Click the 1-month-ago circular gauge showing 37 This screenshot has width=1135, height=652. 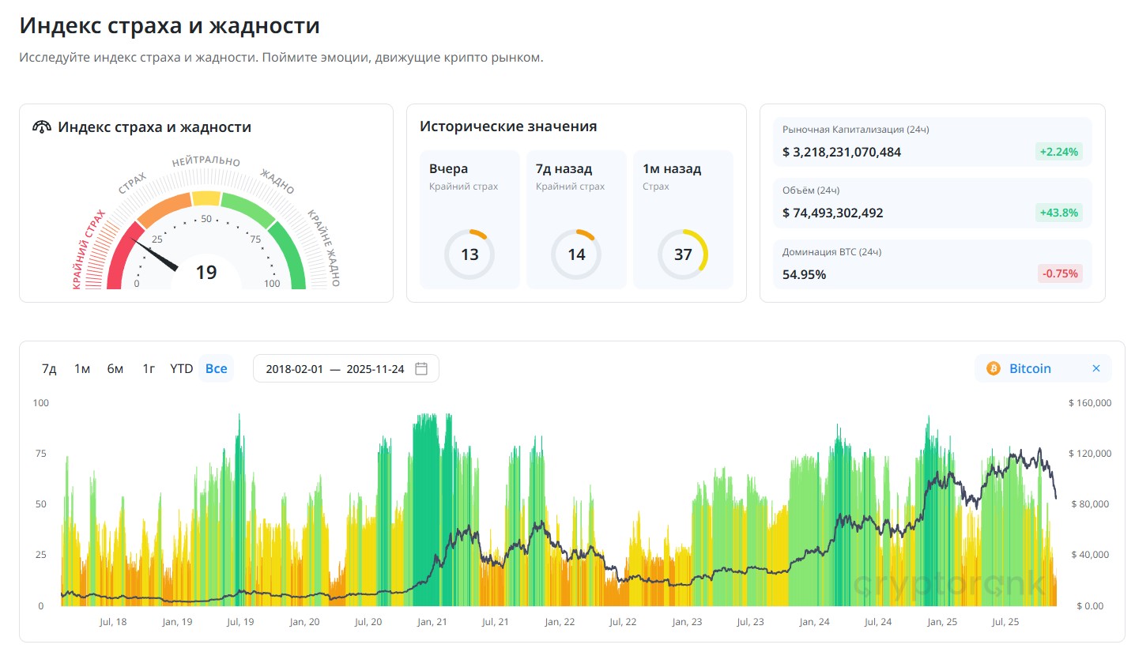tap(683, 254)
